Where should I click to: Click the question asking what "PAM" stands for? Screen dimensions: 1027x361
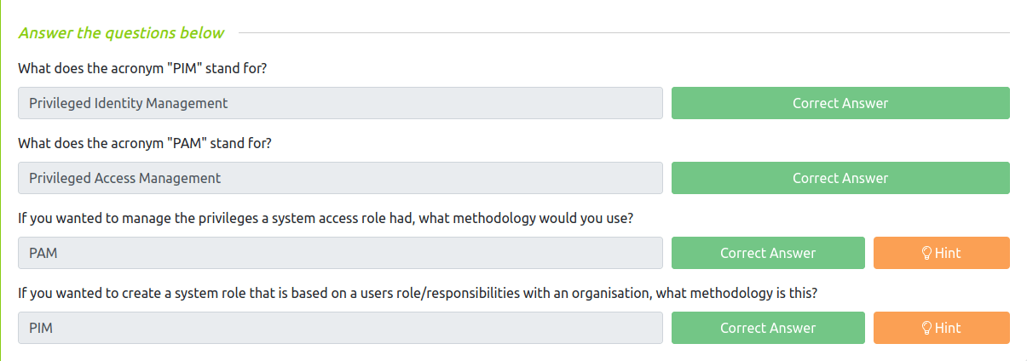[x=145, y=143]
